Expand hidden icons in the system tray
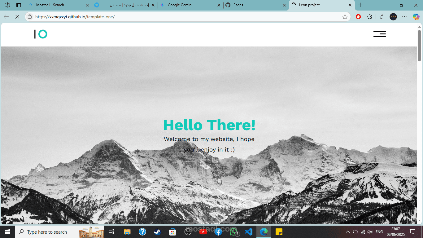 coord(347,231)
